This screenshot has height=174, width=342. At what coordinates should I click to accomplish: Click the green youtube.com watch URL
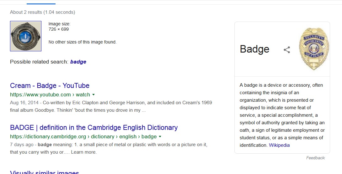click(50, 95)
